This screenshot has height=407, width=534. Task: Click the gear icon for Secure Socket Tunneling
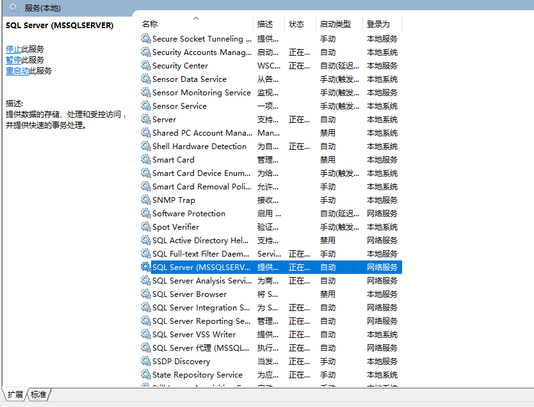(x=146, y=38)
